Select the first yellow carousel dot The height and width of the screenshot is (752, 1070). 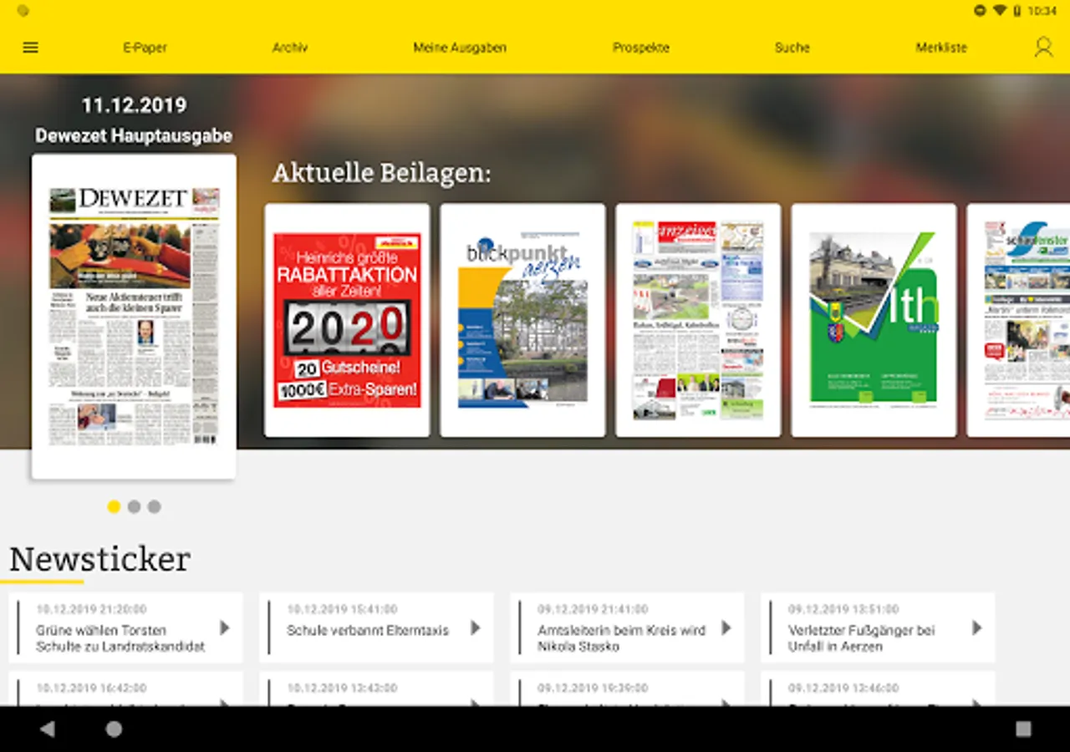coord(114,506)
